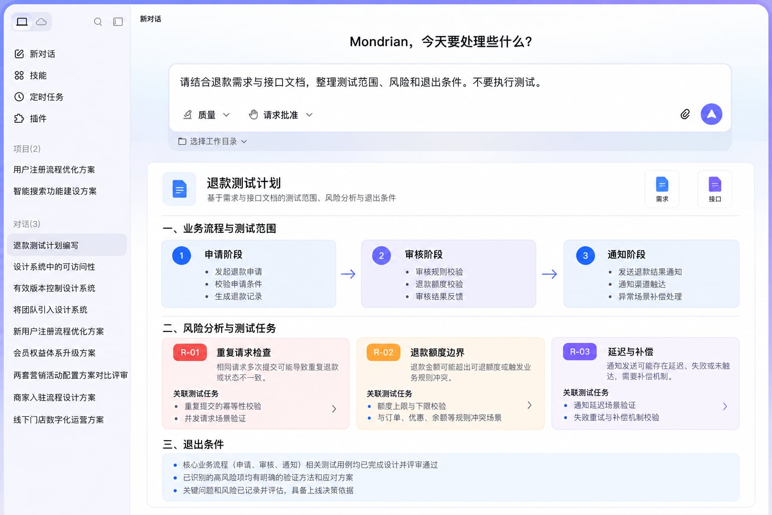Click the R-02 risk badge
772x515 pixels.
(x=383, y=353)
